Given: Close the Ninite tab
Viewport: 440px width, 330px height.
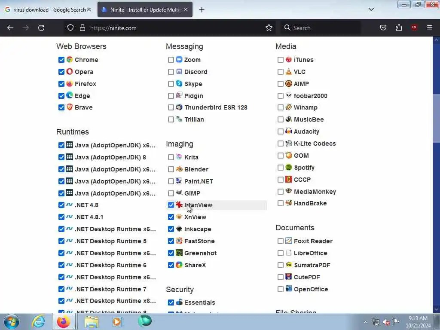Looking at the screenshot, I should pos(186,9).
